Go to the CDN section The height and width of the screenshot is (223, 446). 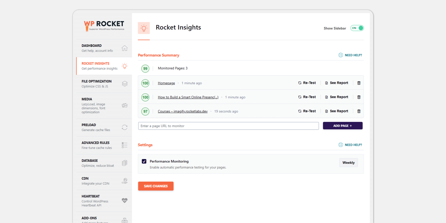click(104, 181)
